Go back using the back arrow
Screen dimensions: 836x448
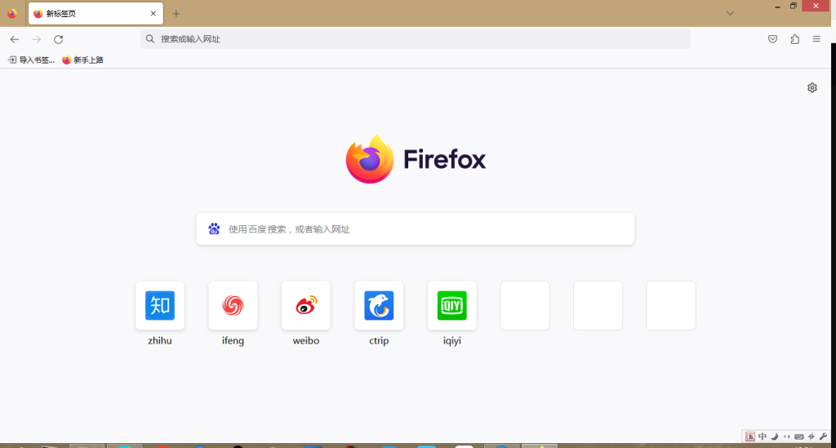click(15, 39)
